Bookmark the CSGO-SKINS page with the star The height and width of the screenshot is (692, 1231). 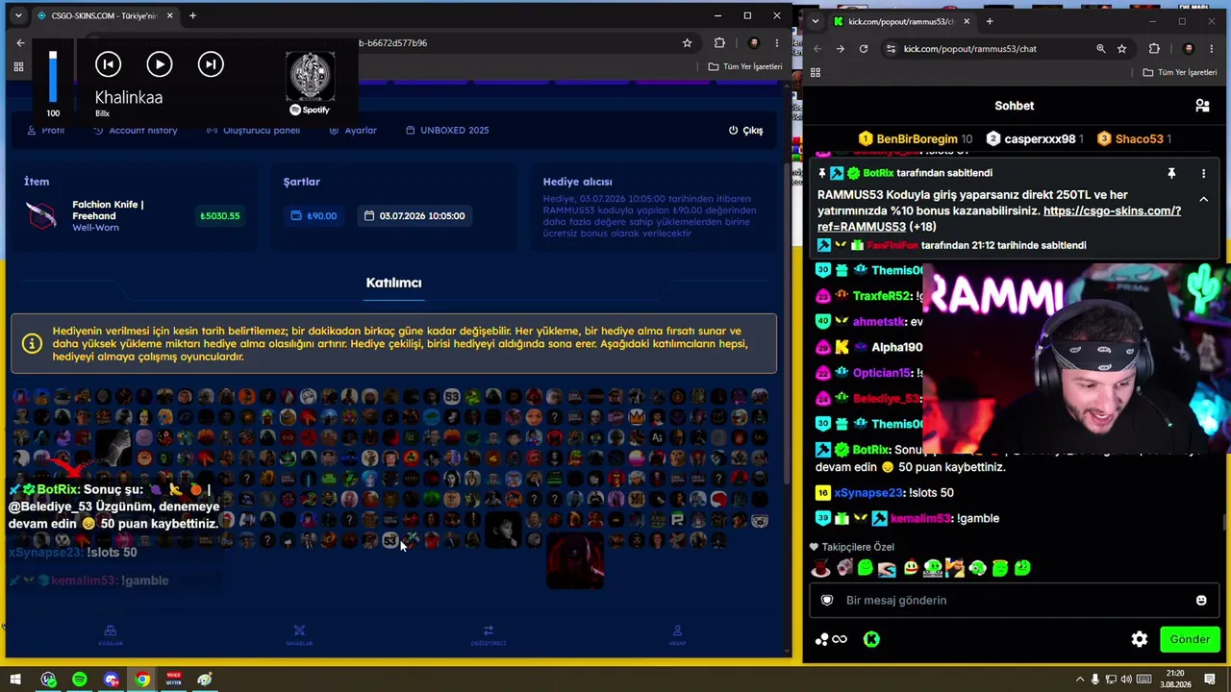point(687,43)
